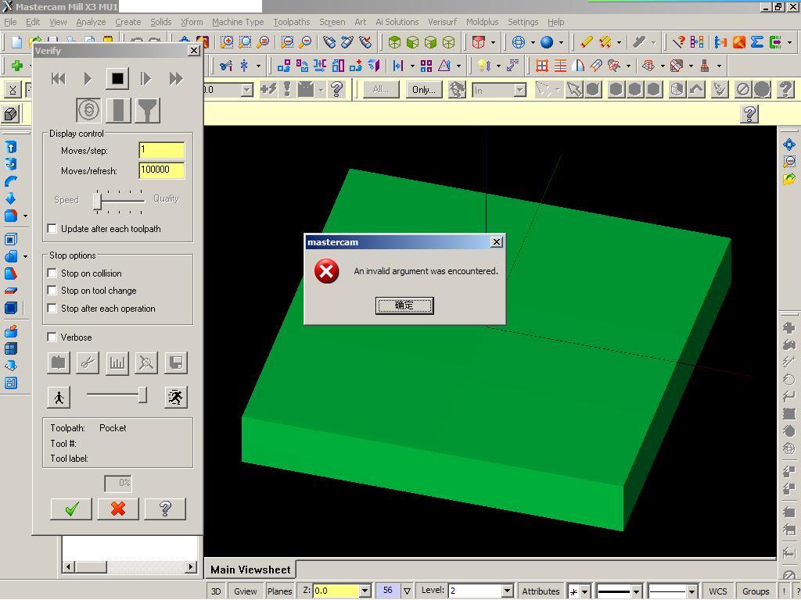The image size is (801, 600).
Task: Close the mastercam error dialog
Action: point(496,242)
